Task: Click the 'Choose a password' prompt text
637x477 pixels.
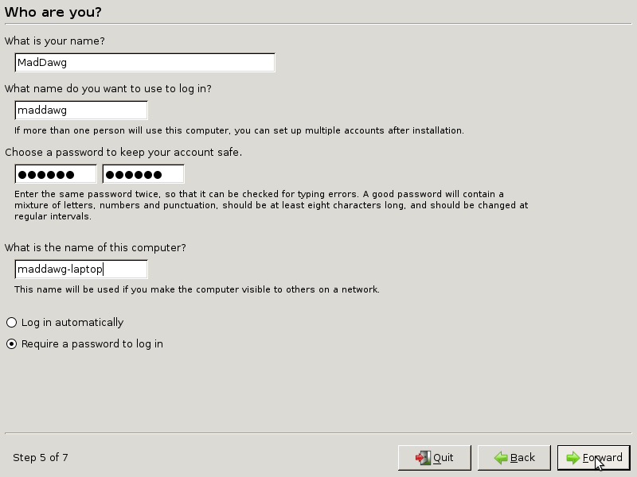Action: 123,153
